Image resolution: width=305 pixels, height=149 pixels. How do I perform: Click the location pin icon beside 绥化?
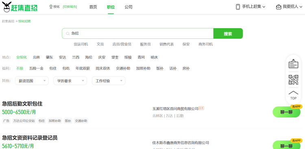(x=51, y=7)
